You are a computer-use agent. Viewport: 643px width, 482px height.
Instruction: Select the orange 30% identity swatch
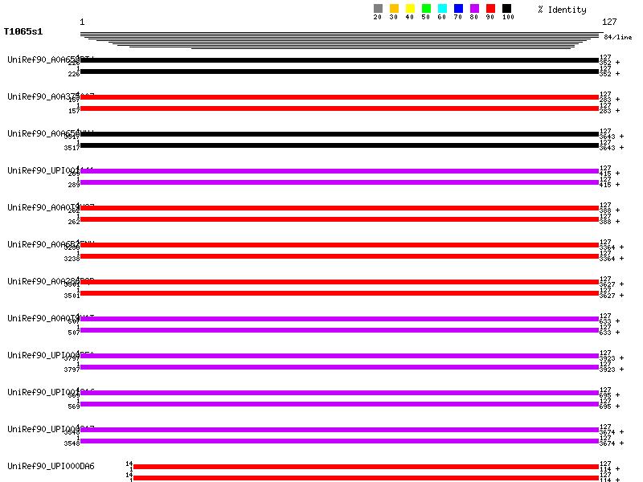[x=394, y=9]
